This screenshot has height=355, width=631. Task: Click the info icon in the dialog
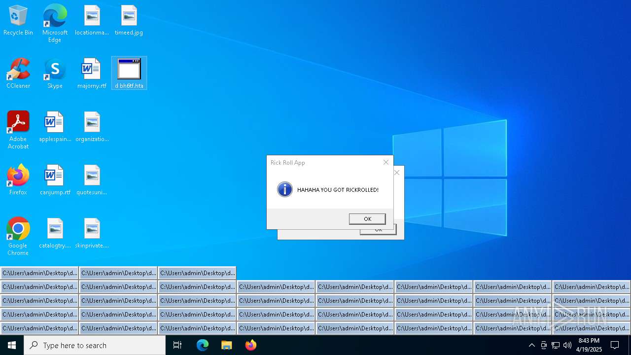pyautogui.click(x=285, y=189)
